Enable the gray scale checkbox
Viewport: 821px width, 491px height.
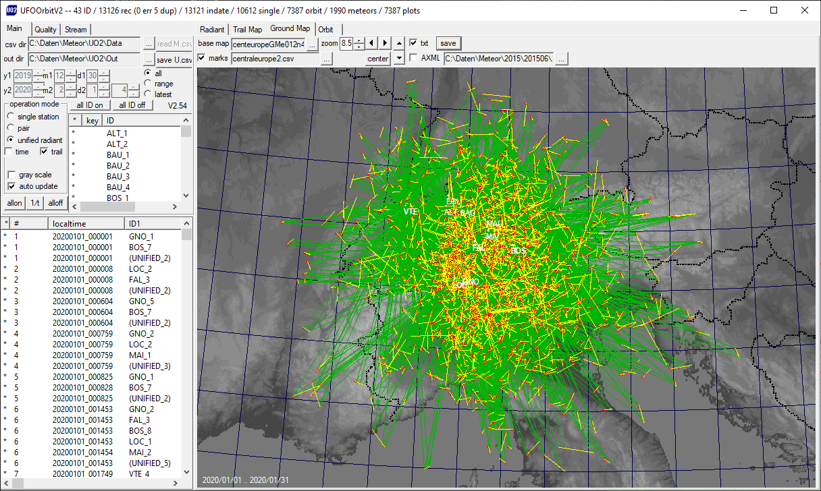pos(11,175)
